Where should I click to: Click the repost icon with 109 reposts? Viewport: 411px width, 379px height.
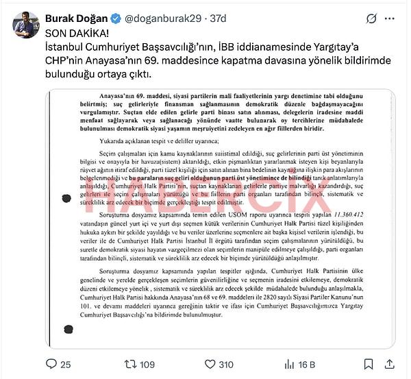pyautogui.click(x=131, y=364)
